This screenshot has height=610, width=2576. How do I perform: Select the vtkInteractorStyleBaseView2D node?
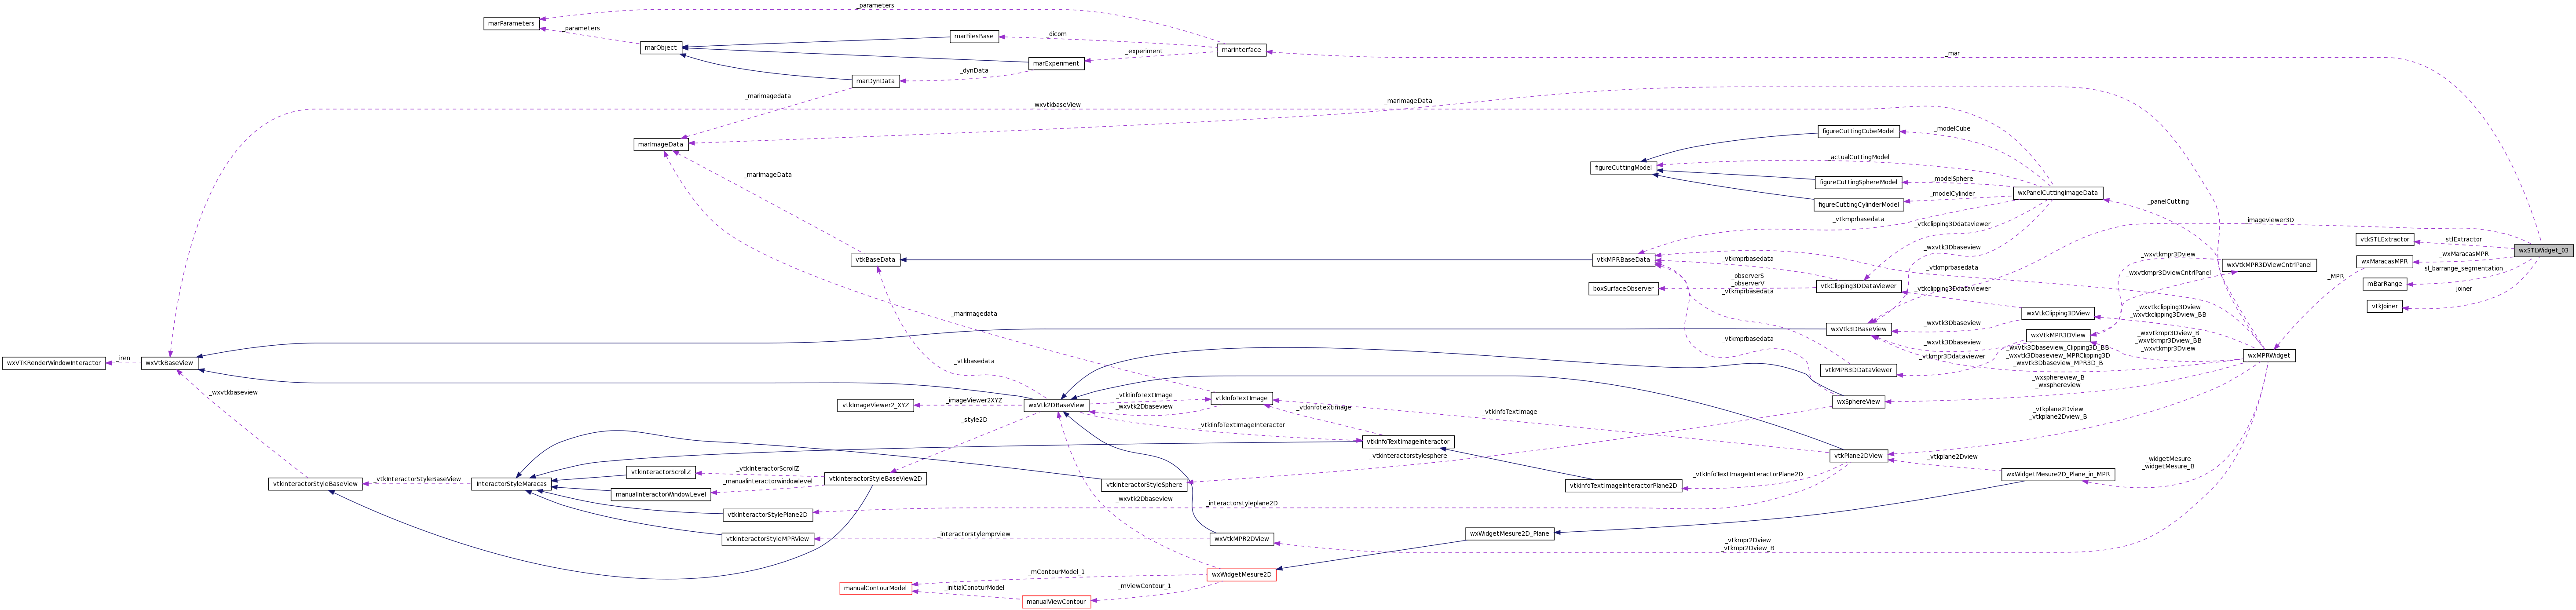[875, 478]
